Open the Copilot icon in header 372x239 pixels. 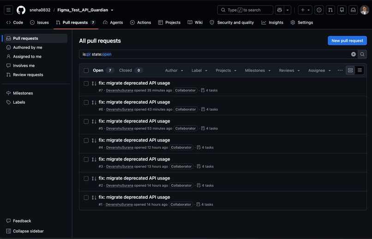pyautogui.click(x=280, y=10)
